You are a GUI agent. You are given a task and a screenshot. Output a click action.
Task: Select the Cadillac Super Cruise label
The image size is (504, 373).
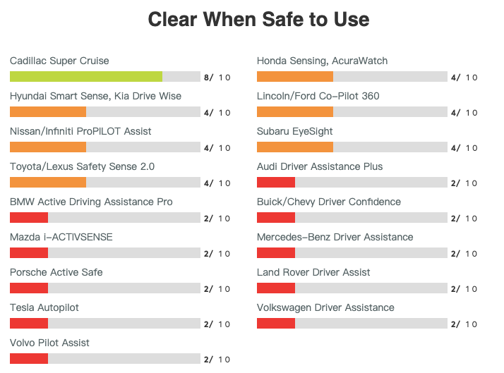coord(59,61)
